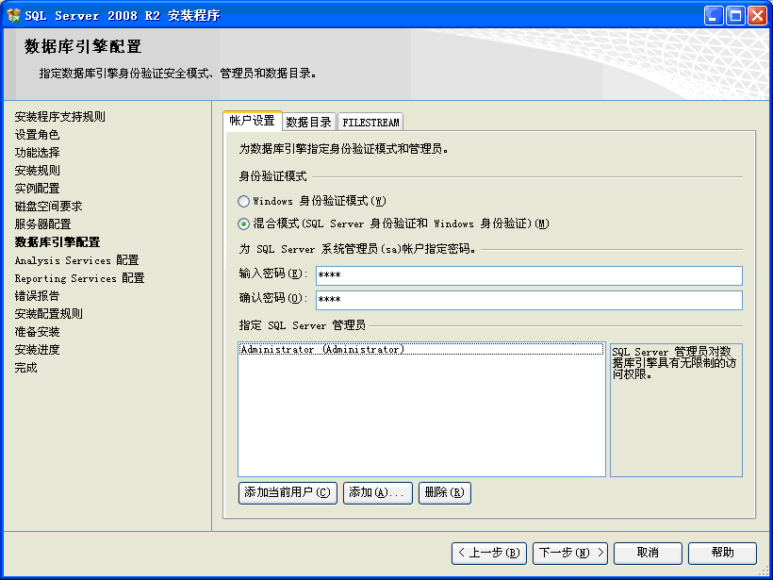Enable 混合模式 authentication

coord(244,223)
